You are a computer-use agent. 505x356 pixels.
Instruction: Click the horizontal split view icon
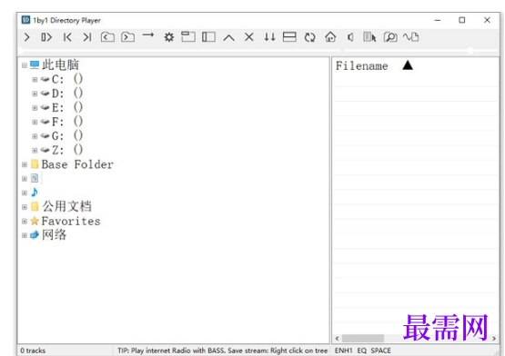tap(289, 37)
